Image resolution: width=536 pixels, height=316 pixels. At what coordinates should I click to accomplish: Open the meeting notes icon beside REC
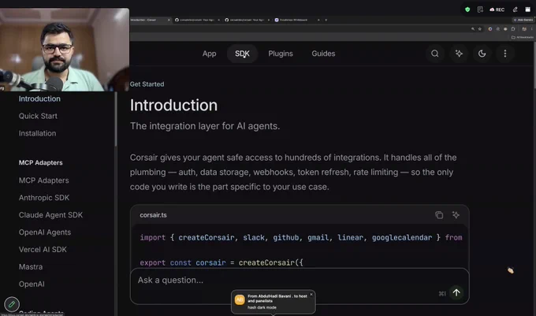(480, 9)
